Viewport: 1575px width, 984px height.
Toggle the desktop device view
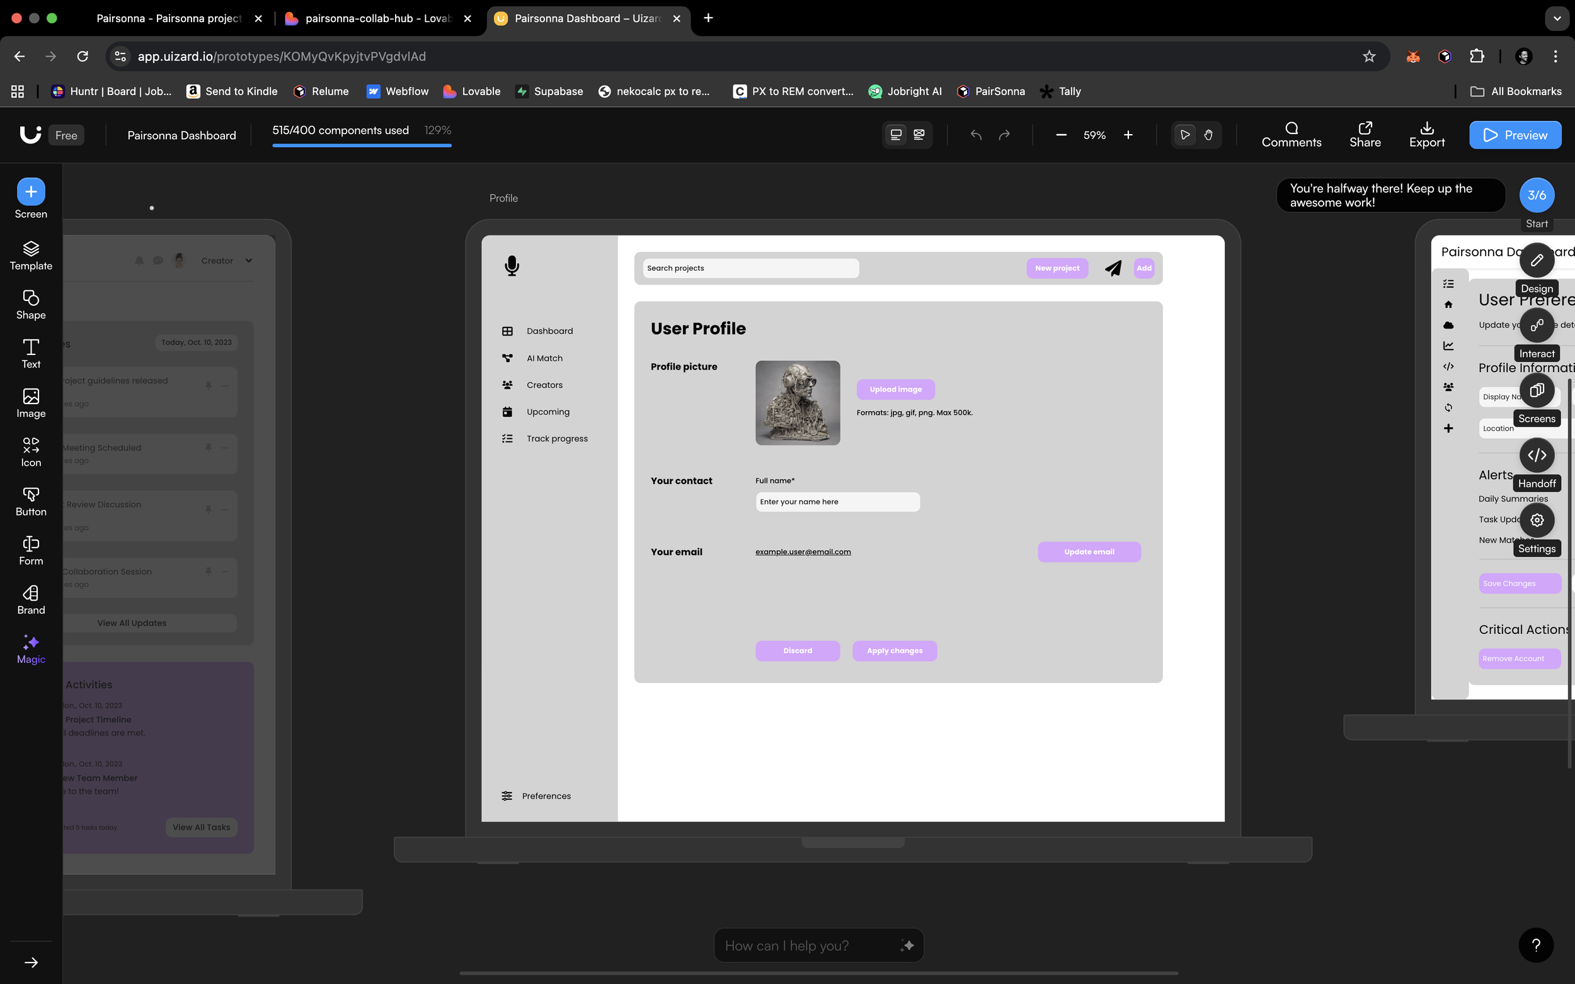coord(896,135)
